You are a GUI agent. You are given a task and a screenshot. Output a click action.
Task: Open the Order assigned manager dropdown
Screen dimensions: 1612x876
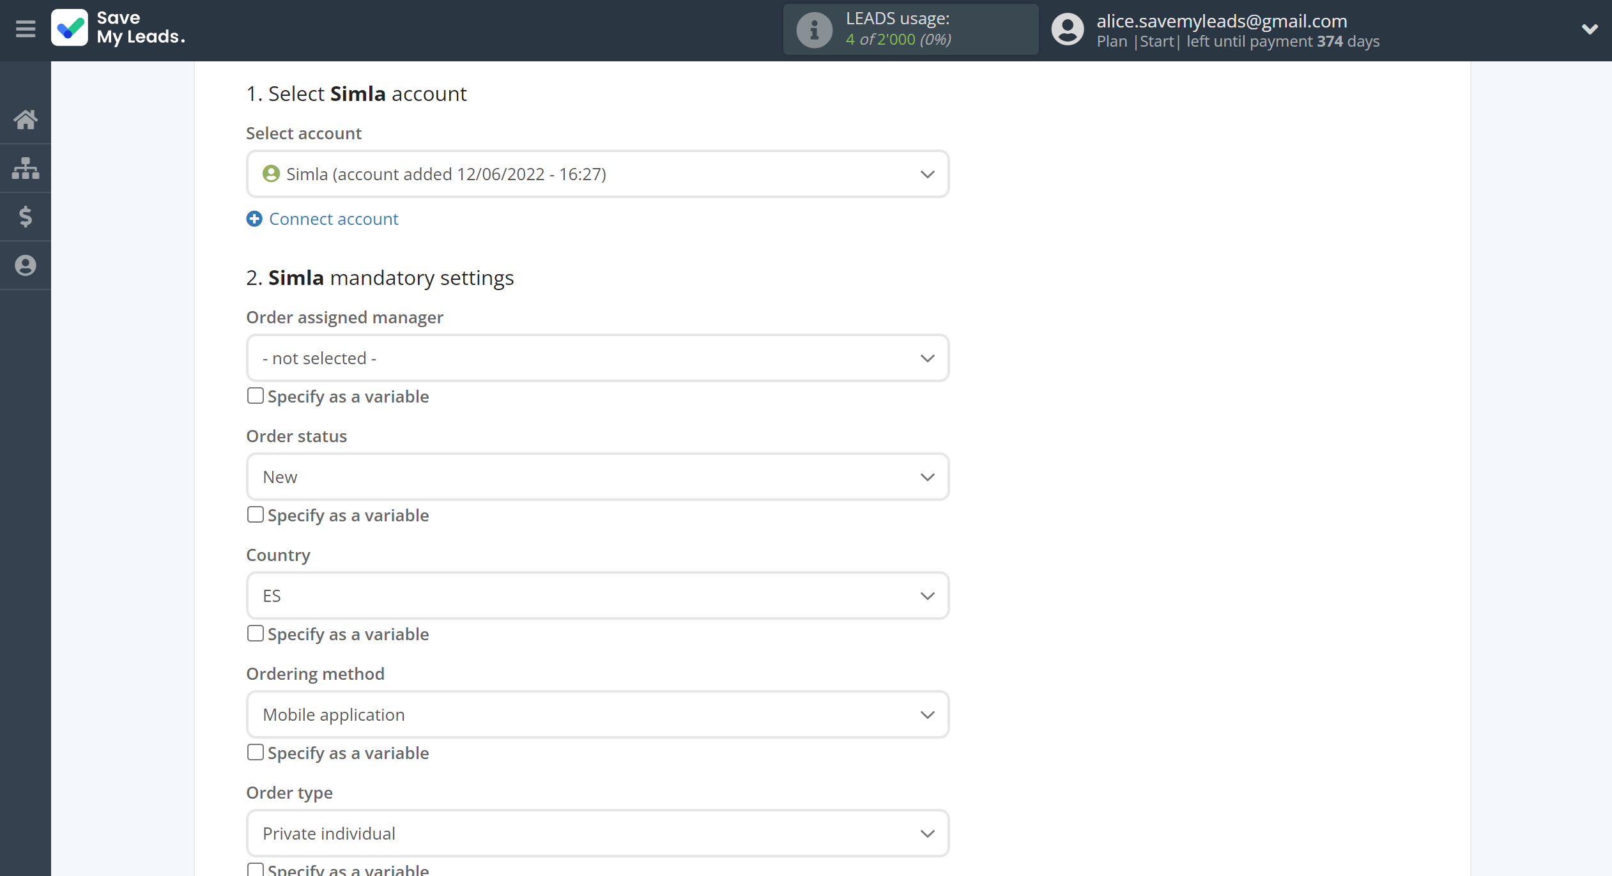[597, 358]
